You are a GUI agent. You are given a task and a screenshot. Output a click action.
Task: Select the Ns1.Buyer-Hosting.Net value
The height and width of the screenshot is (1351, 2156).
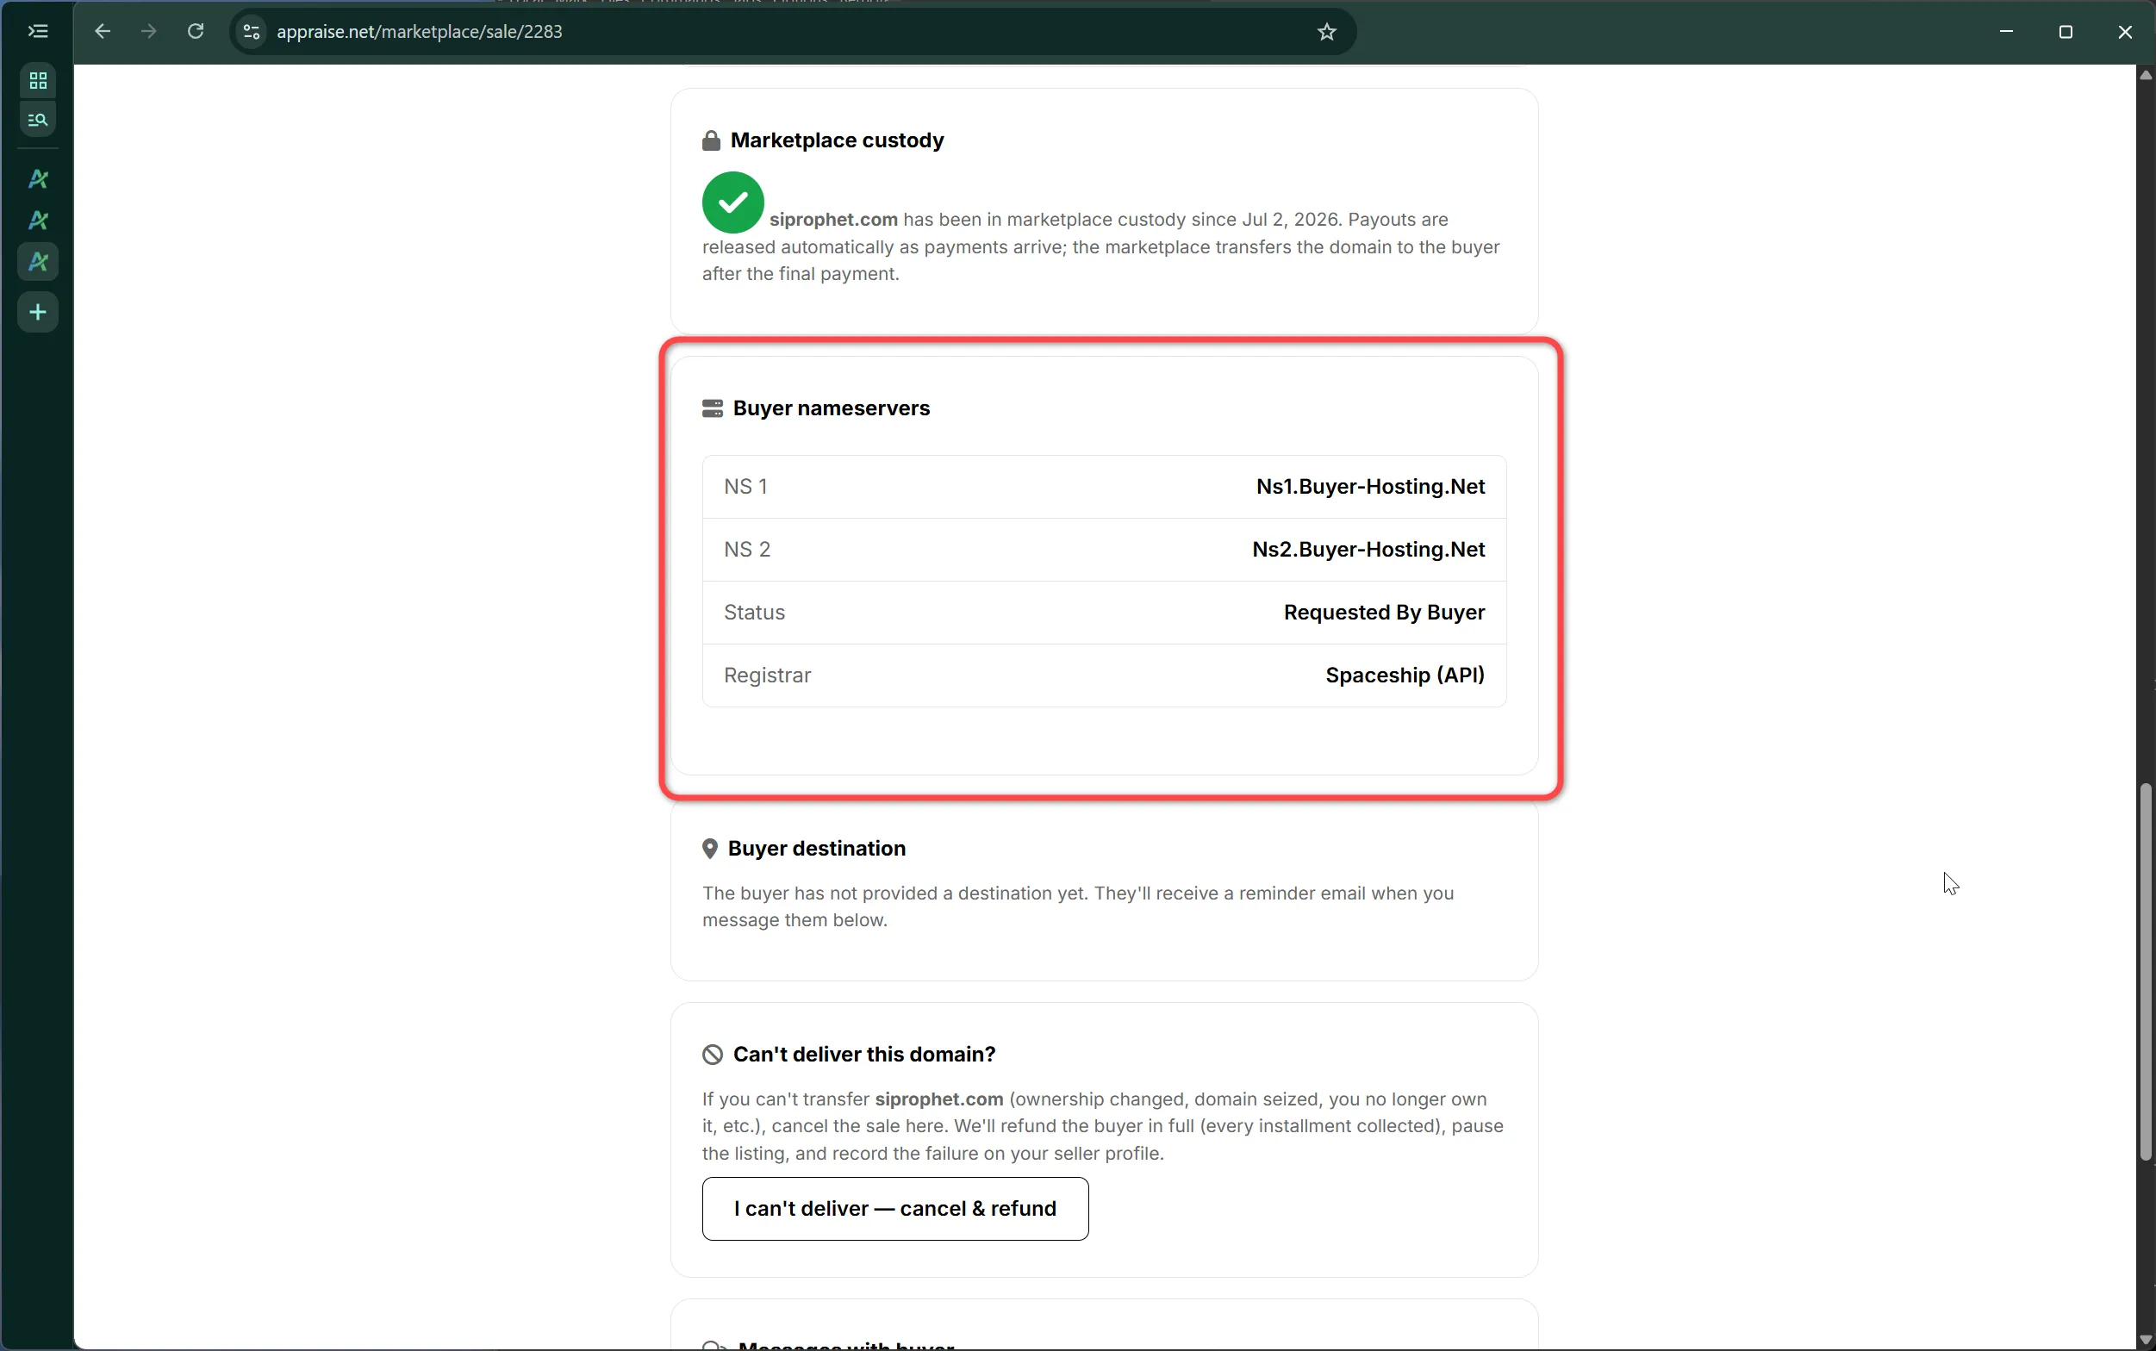(1371, 487)
